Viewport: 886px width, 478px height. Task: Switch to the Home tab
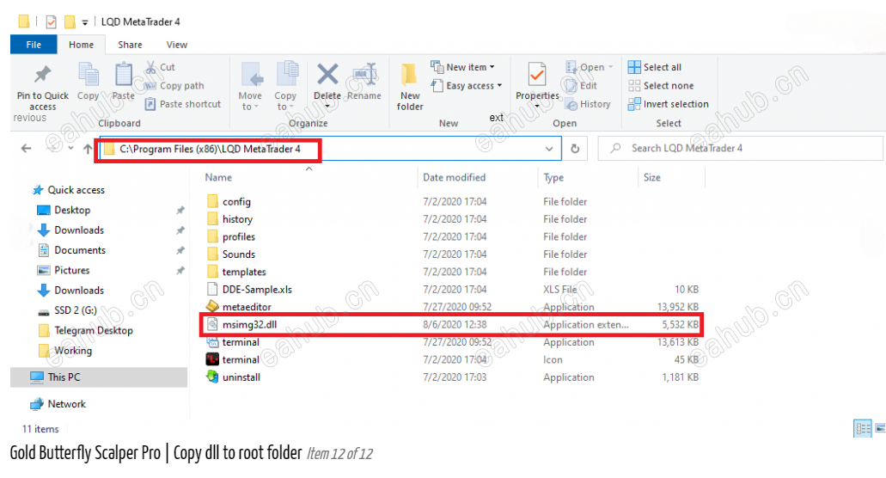click(x=82, y=45)
